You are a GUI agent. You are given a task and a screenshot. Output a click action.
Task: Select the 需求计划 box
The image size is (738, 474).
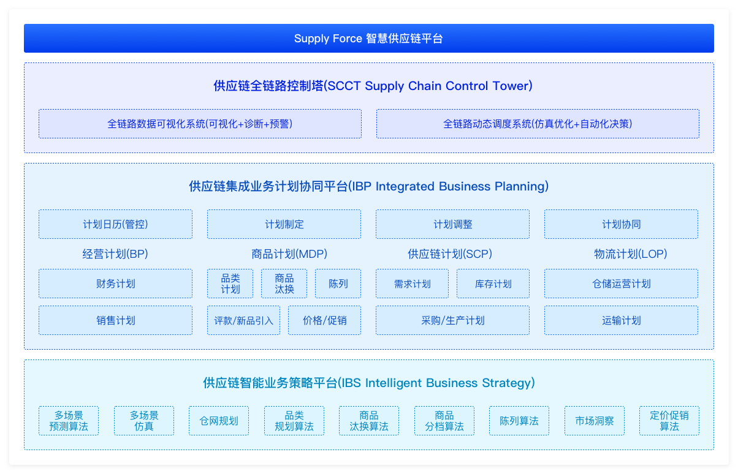click(413, 284)
